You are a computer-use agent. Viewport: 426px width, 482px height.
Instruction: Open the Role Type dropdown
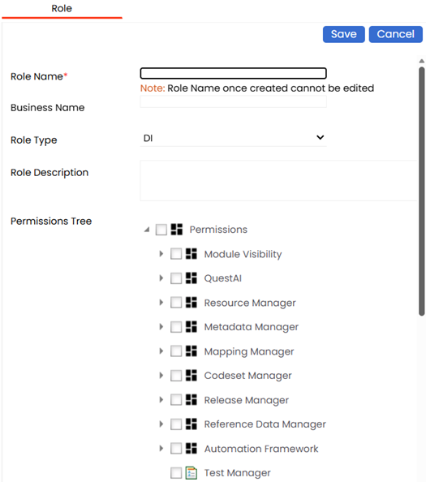234,138
